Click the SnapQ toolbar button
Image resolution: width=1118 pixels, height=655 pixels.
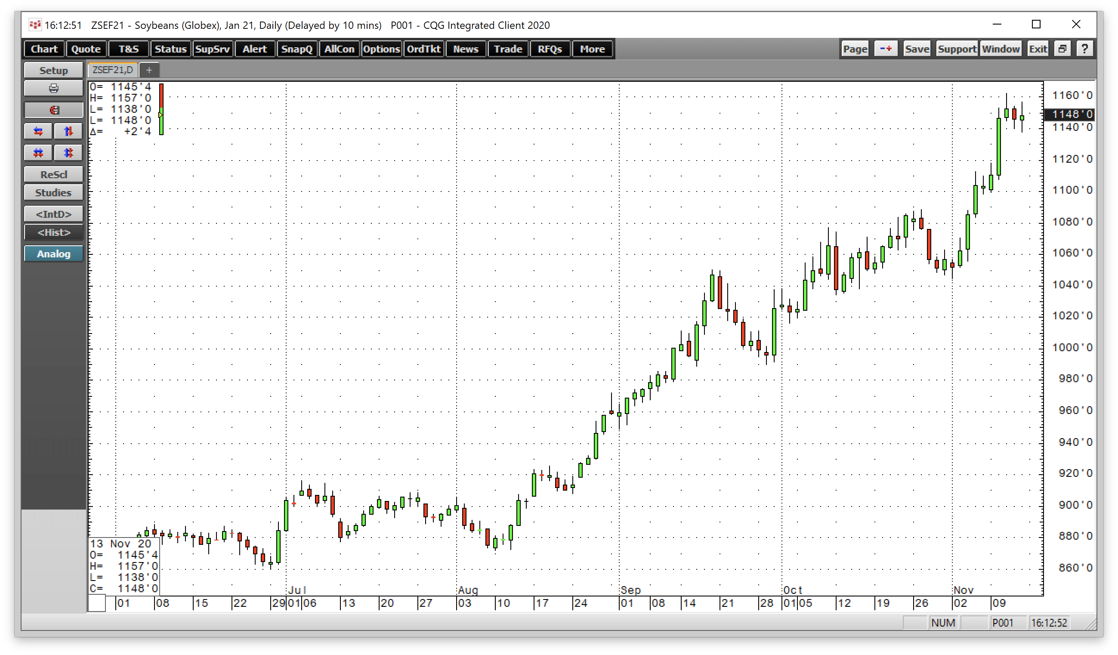[297, 49]
